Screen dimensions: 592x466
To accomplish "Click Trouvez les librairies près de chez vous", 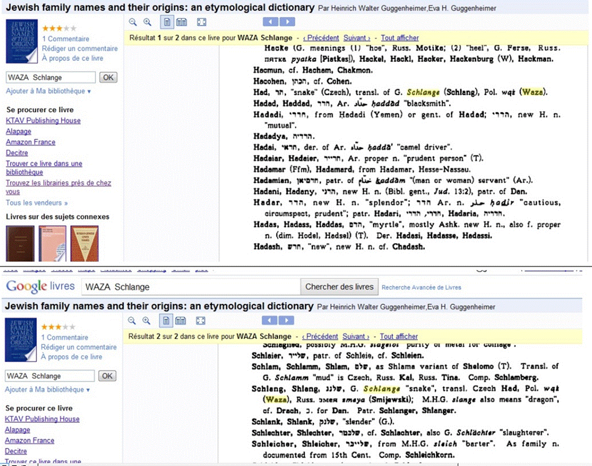I will (x=58, y=187).
